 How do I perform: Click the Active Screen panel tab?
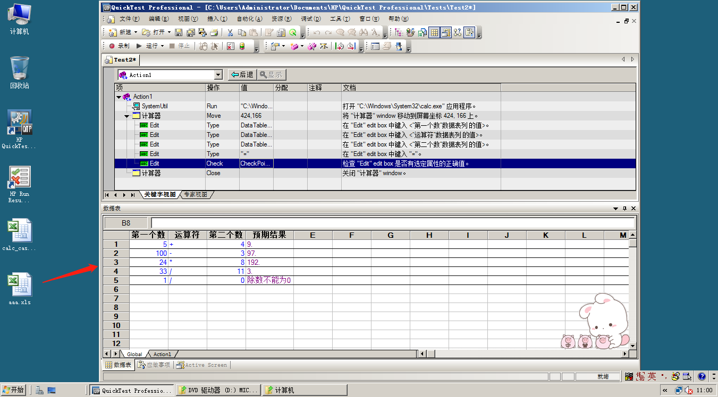[x=201, y=365]
